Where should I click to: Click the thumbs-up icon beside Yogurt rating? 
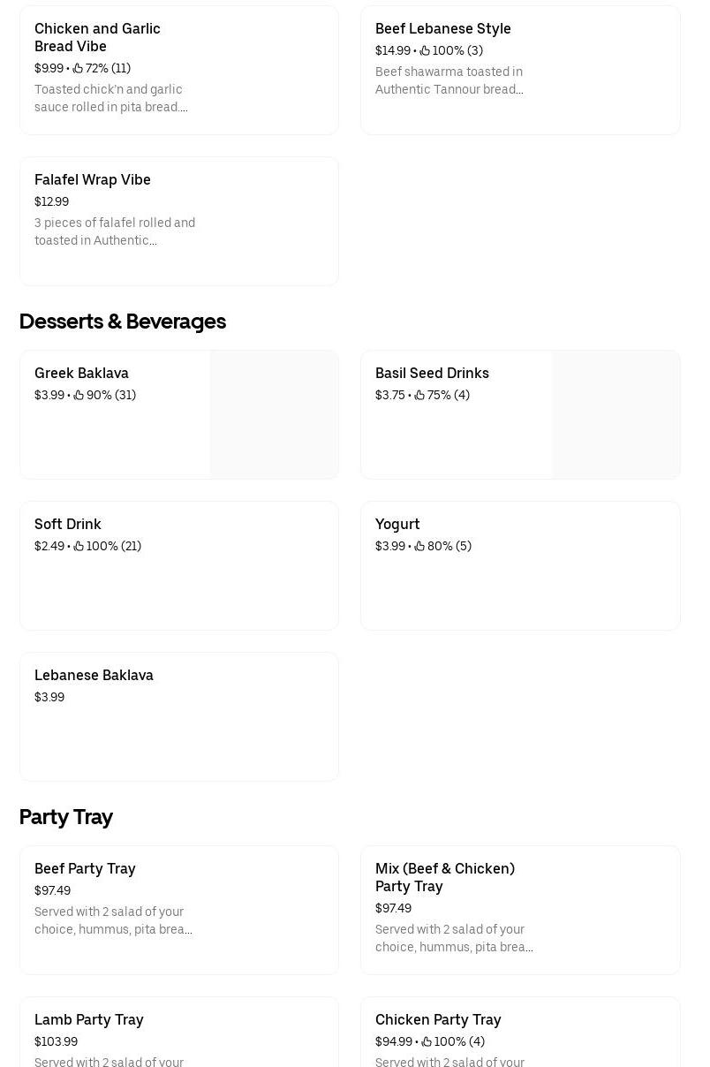pyautogui.click(x=419, y=546)
